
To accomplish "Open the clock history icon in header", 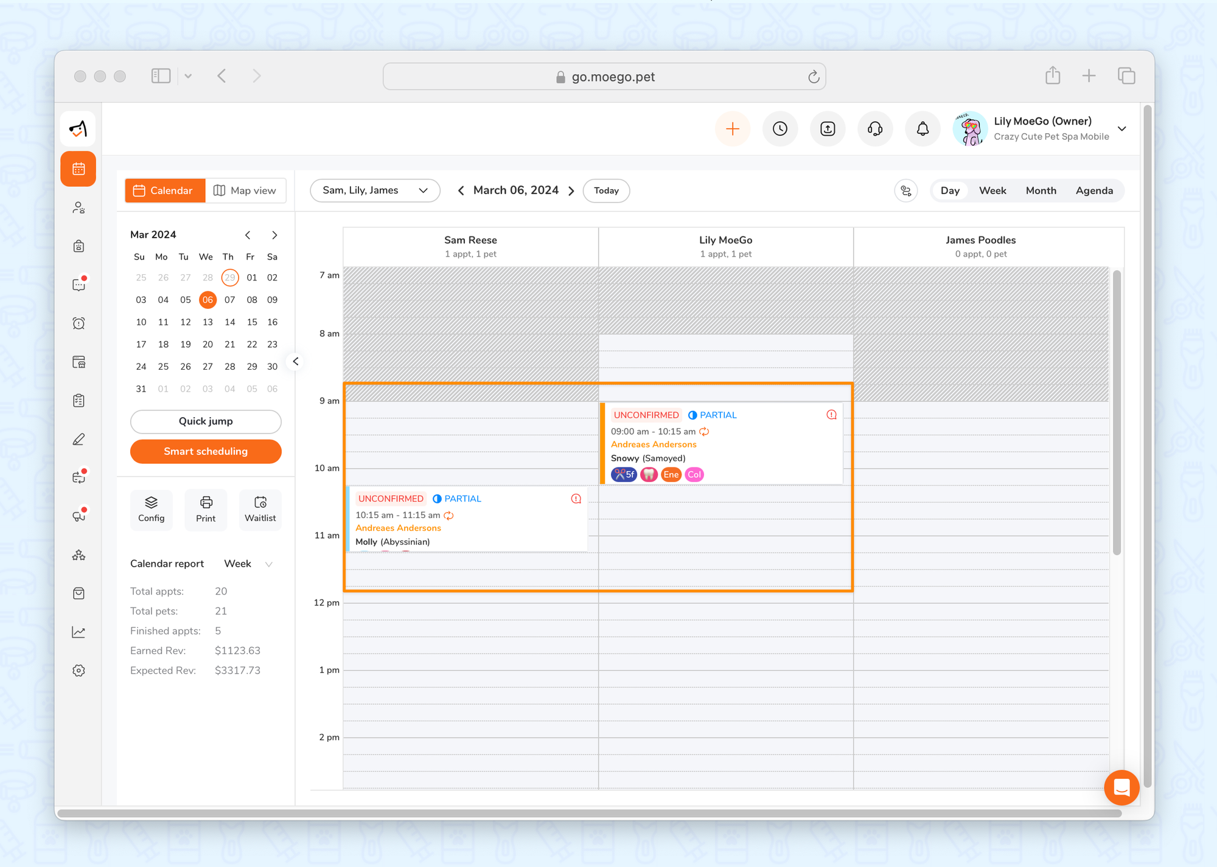I will pos(780,129).
